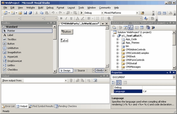Click the Save All icon
This screenshot has width=177, height=114.
(x=30, y=13)
